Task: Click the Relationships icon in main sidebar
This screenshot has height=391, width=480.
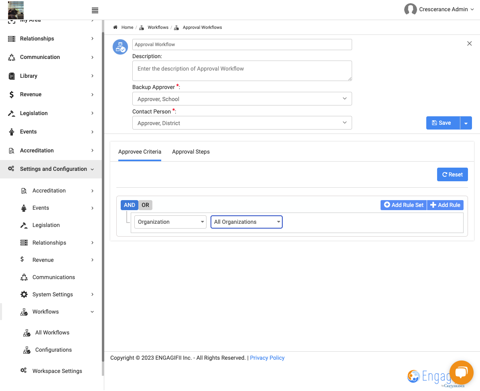Action: [12, 38]
